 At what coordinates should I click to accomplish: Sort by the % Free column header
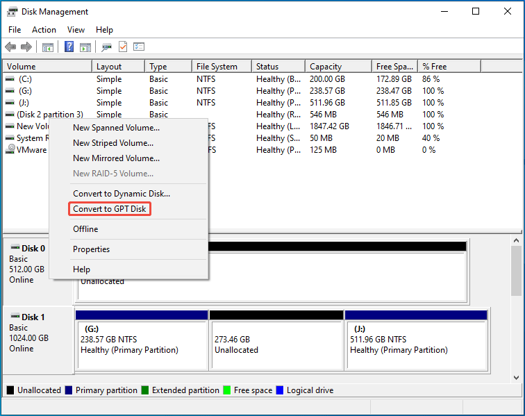450,66
